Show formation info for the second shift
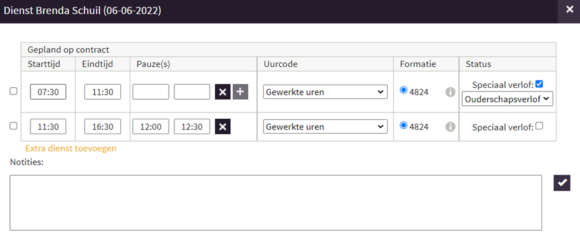 [450, 127]
